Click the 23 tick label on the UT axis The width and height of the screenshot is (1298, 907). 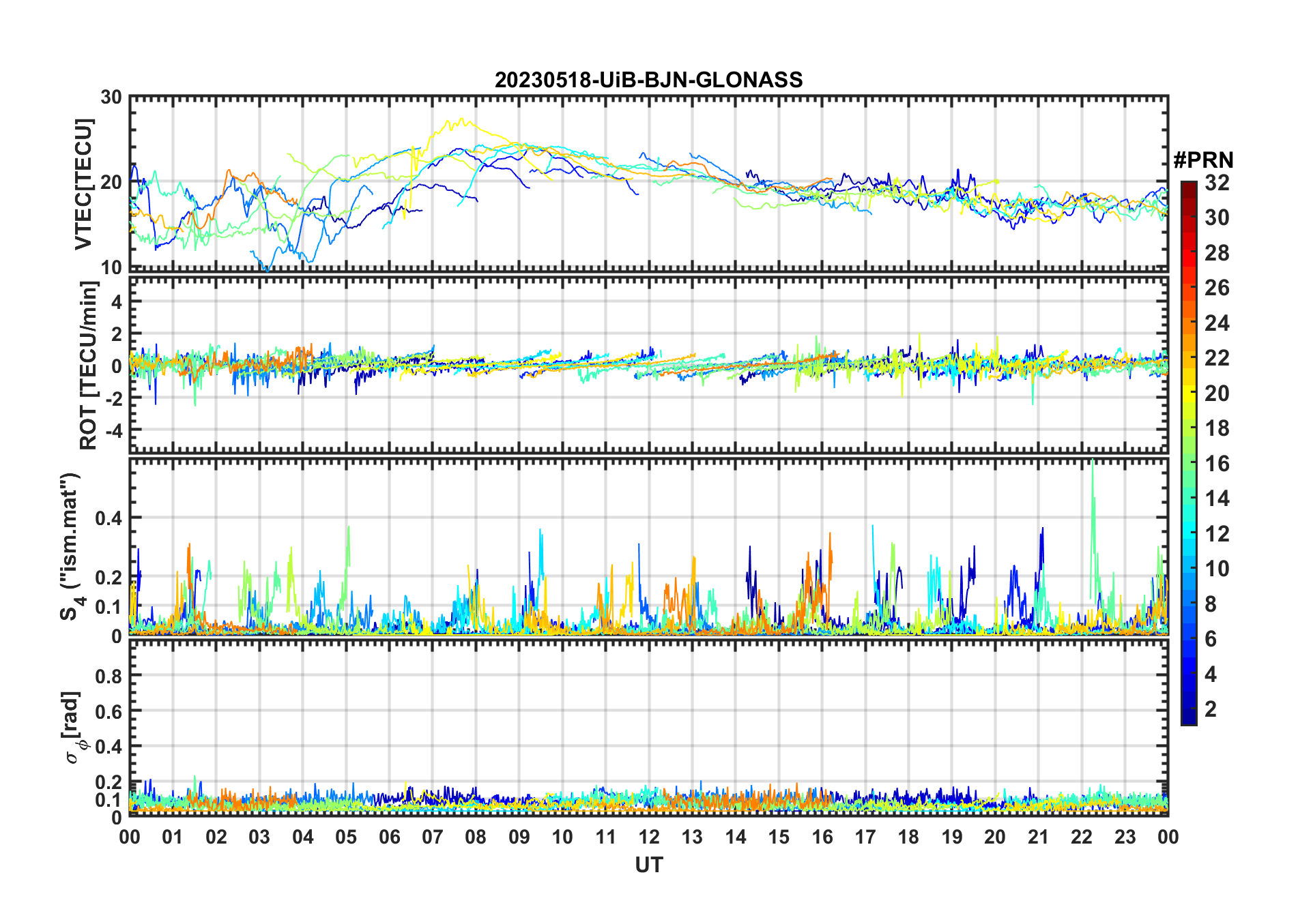[1125, 837]
